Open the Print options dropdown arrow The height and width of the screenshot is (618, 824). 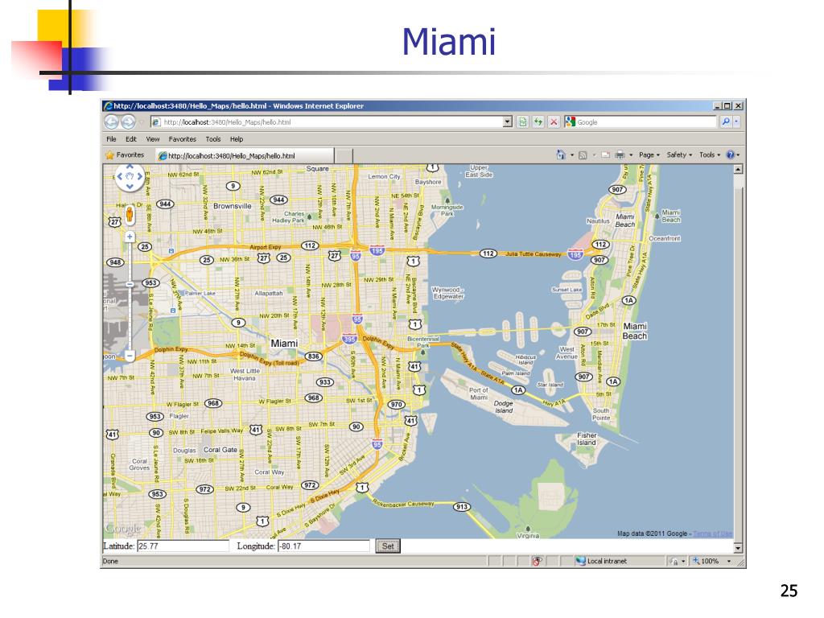[x=631, y=155]
